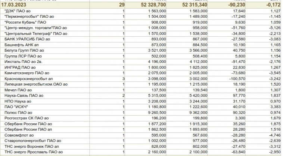Select ТНС энерго Ярославль ПАО ао row

click(x=33, y=152)
